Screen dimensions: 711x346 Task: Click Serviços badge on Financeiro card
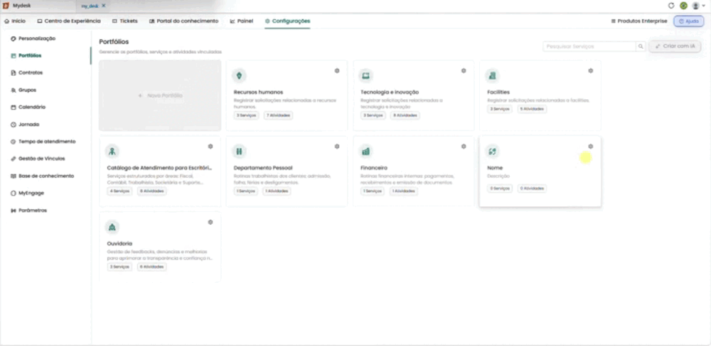coord(373,191)
